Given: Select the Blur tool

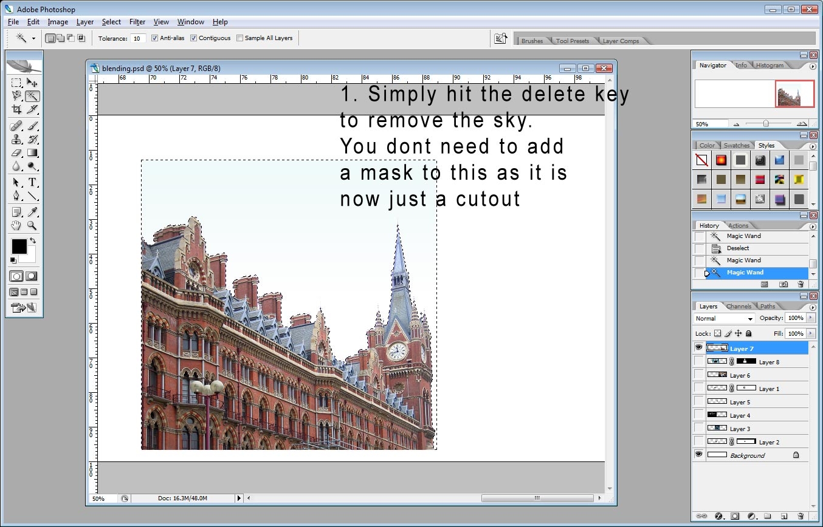Looking at the screenshot, I should (x=16, y=166).
